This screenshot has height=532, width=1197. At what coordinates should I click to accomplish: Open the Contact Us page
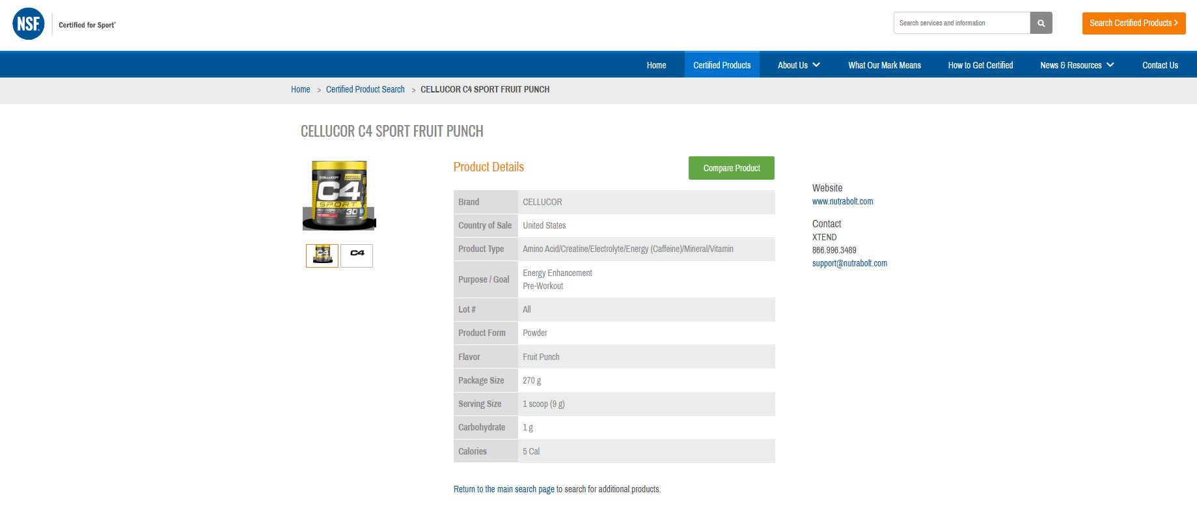(x=1160, y=65)
